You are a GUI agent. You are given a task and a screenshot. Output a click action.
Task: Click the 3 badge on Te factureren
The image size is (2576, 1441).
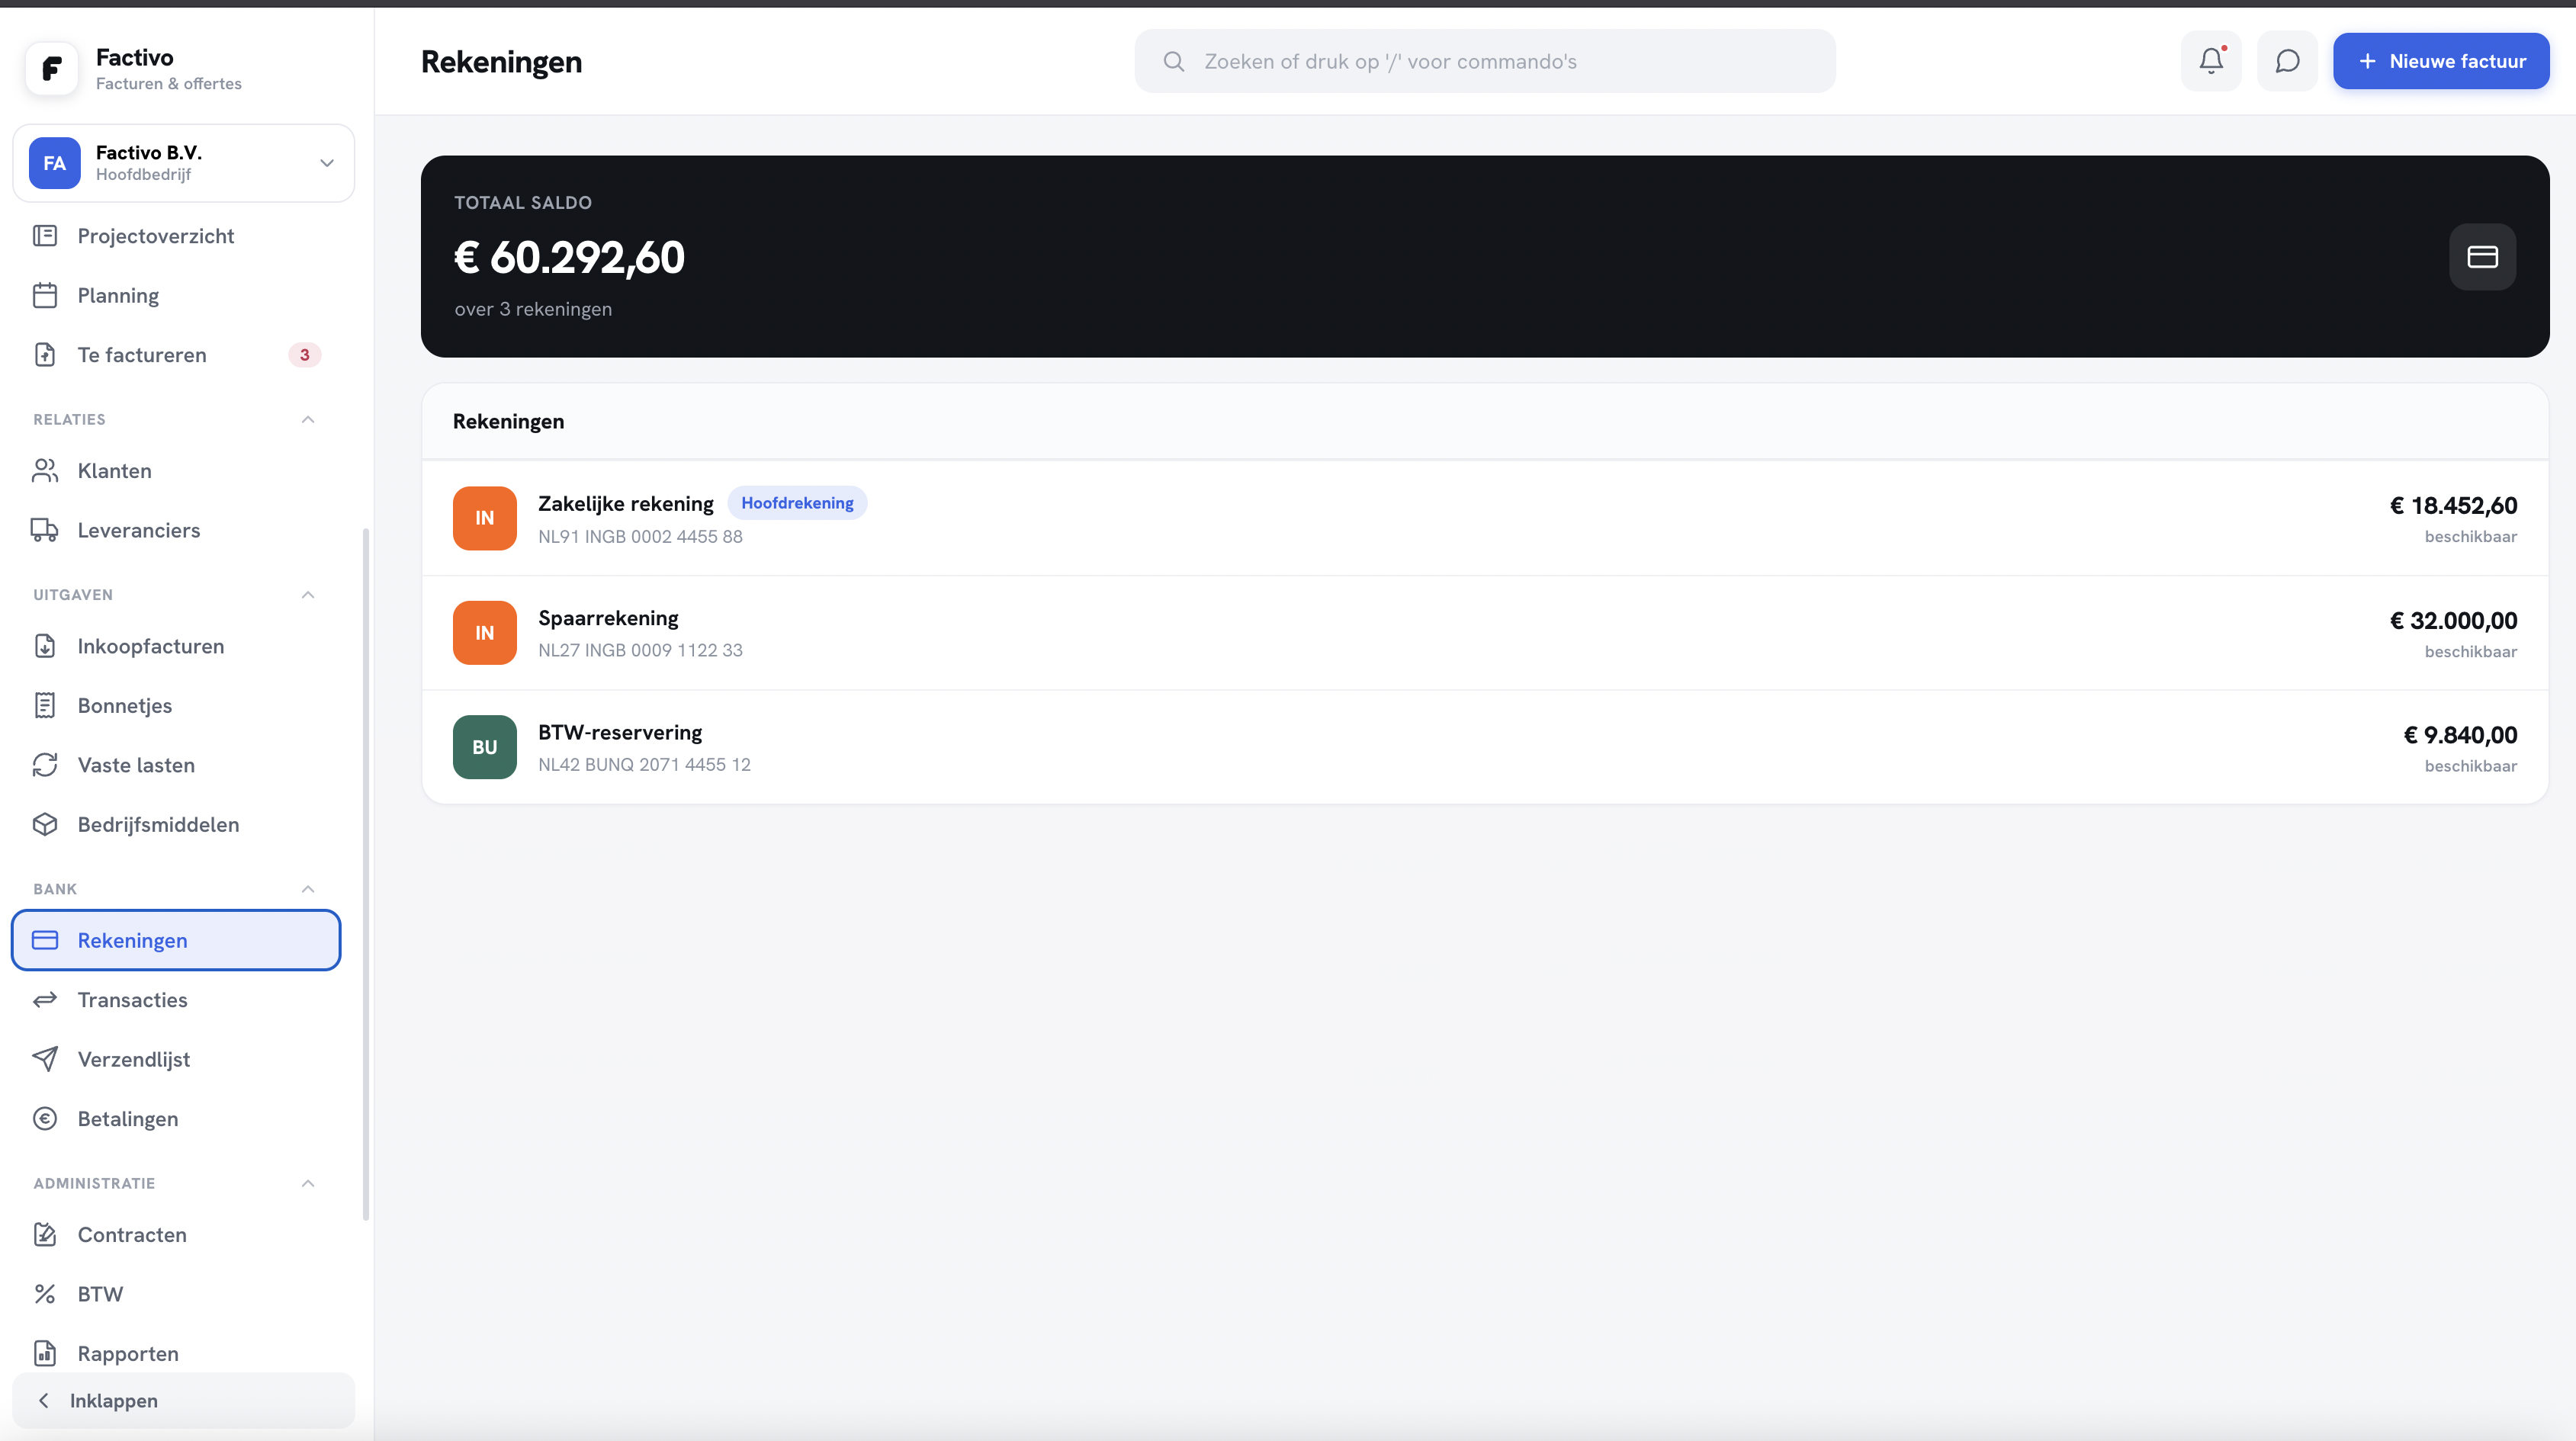pos(305,355)
